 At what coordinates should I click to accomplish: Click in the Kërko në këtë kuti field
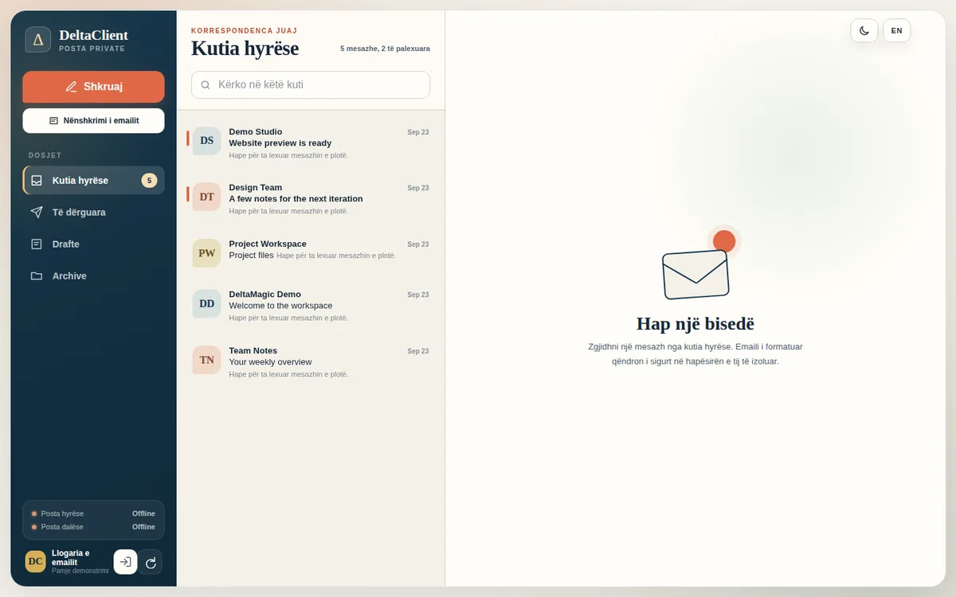(x=311, y=85)
